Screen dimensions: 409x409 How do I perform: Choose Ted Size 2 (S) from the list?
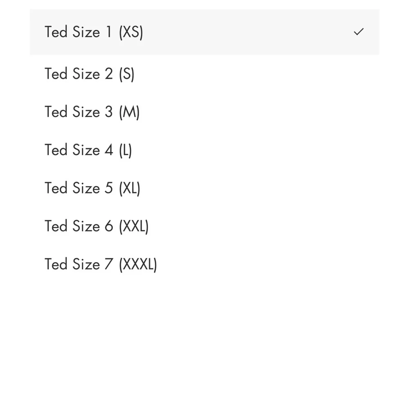pyautogui.click(x=204, y=74)
